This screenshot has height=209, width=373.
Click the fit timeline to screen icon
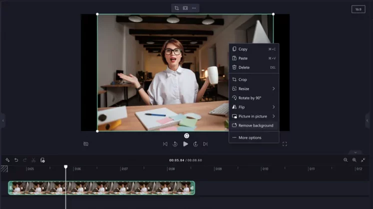tap(363, 160)
